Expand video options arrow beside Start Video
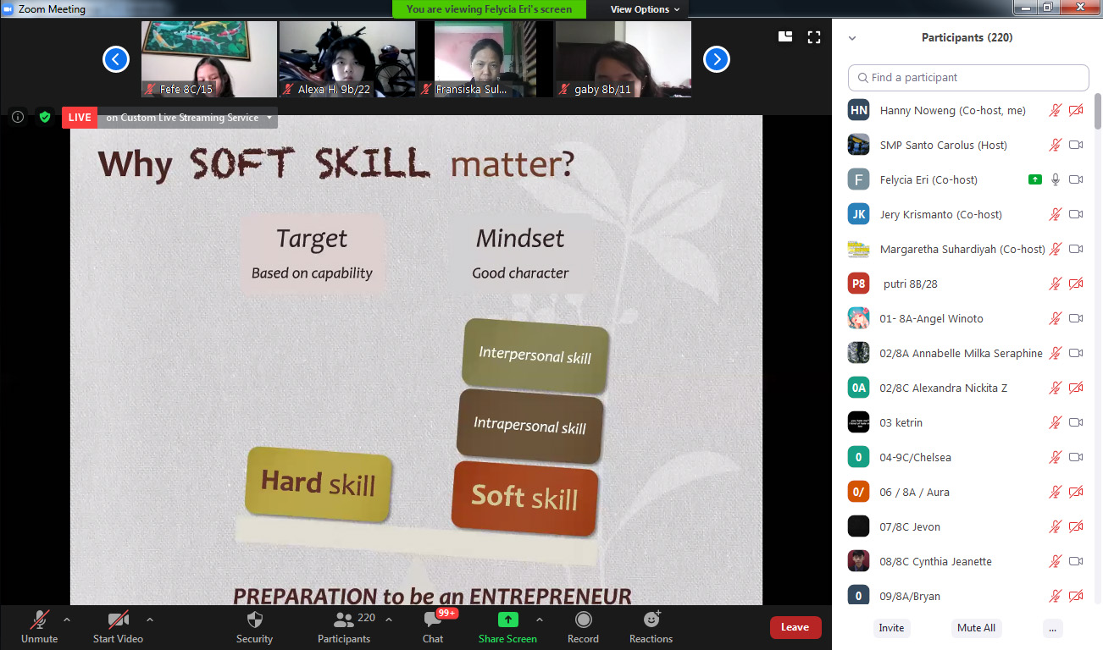 pos(150,619)
